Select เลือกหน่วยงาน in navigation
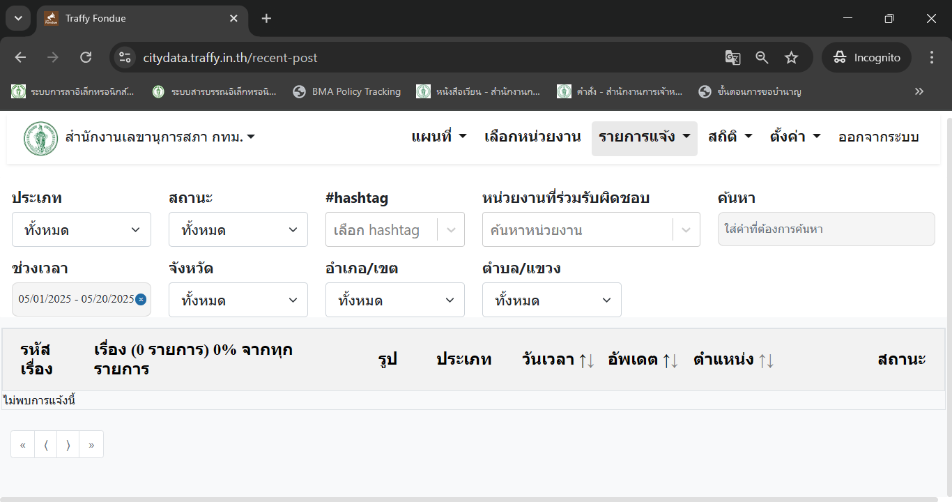Image resolution: width=952 pixels, height=502 pixels. [x=532, y=137]
